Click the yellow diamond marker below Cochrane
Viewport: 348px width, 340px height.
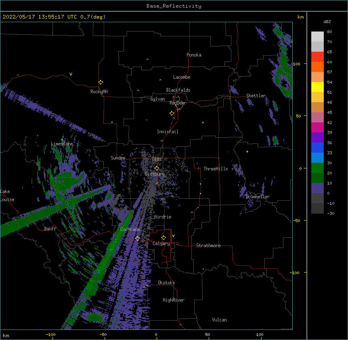coord(137,238)
